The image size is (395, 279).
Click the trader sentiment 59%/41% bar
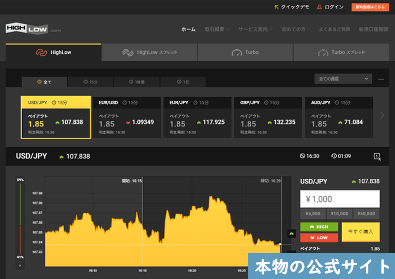click(20, 218)
